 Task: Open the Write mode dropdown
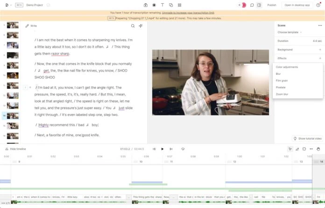pyautogui.click(x=31, y=26)
